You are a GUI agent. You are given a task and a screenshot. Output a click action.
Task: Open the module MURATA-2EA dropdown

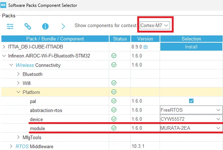pyautogui.click(x=191, y=128)
